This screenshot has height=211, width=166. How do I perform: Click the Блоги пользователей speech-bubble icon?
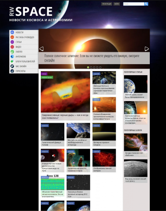(12, 61)
